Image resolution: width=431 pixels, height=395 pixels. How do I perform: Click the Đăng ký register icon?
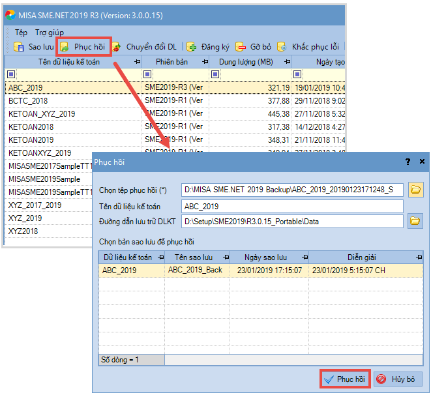pos(191,47)
